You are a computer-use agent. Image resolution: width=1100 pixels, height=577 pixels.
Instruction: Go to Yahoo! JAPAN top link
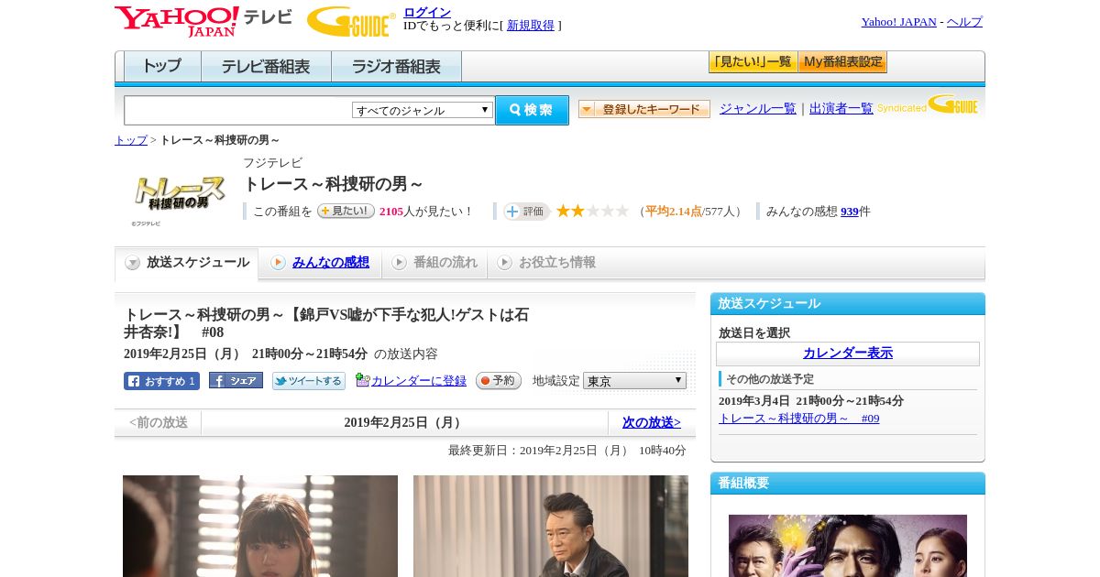coord(898,22)
